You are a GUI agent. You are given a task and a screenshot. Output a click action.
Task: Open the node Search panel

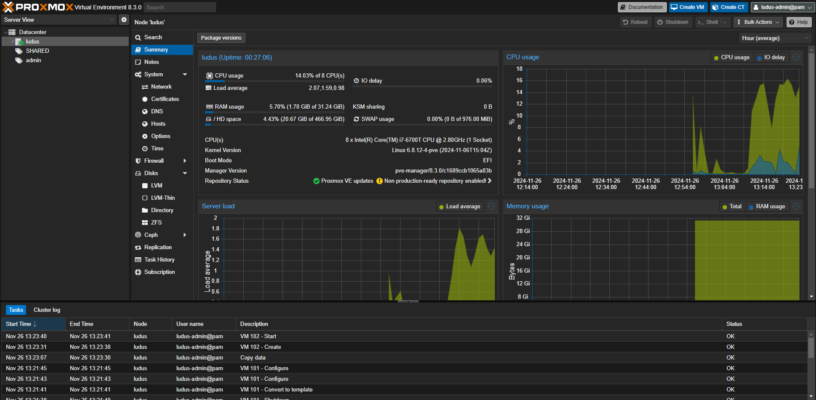(x=162, y=37)
